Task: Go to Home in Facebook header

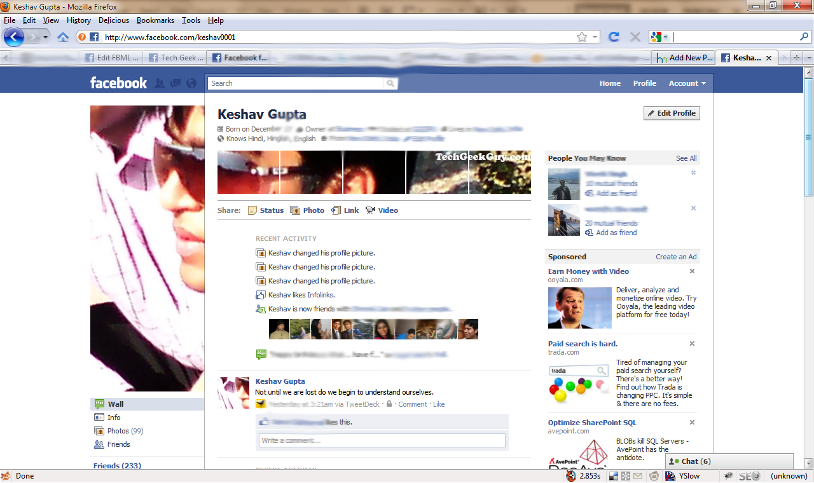Action: pyautogui.click(x=610, y=83)
